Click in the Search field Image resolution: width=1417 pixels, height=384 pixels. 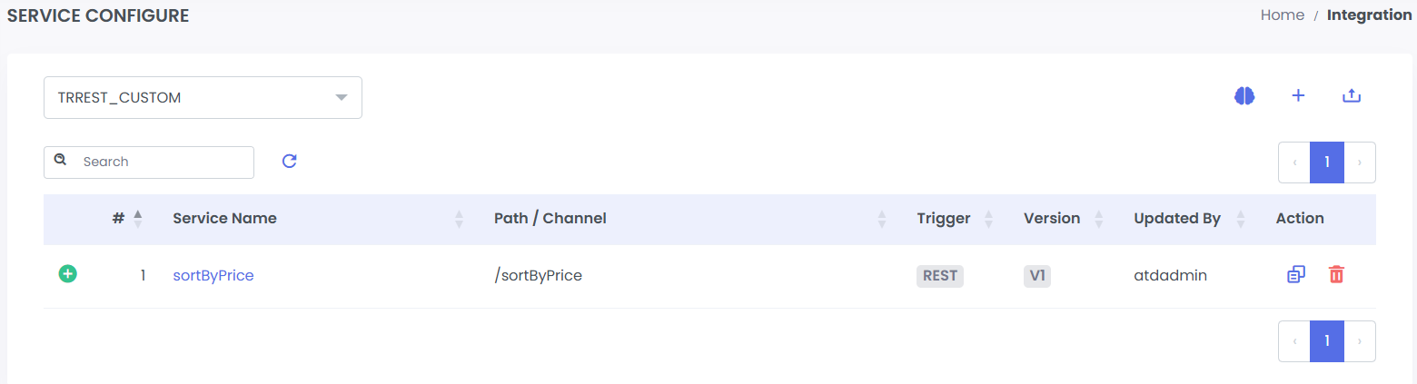(163, 162)
